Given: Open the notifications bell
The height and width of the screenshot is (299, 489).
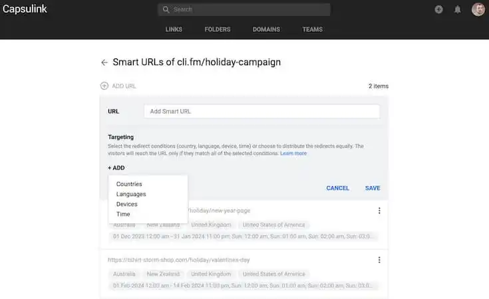Looking at the screenshot, I should pyautogui.click(x=458, y=9).
